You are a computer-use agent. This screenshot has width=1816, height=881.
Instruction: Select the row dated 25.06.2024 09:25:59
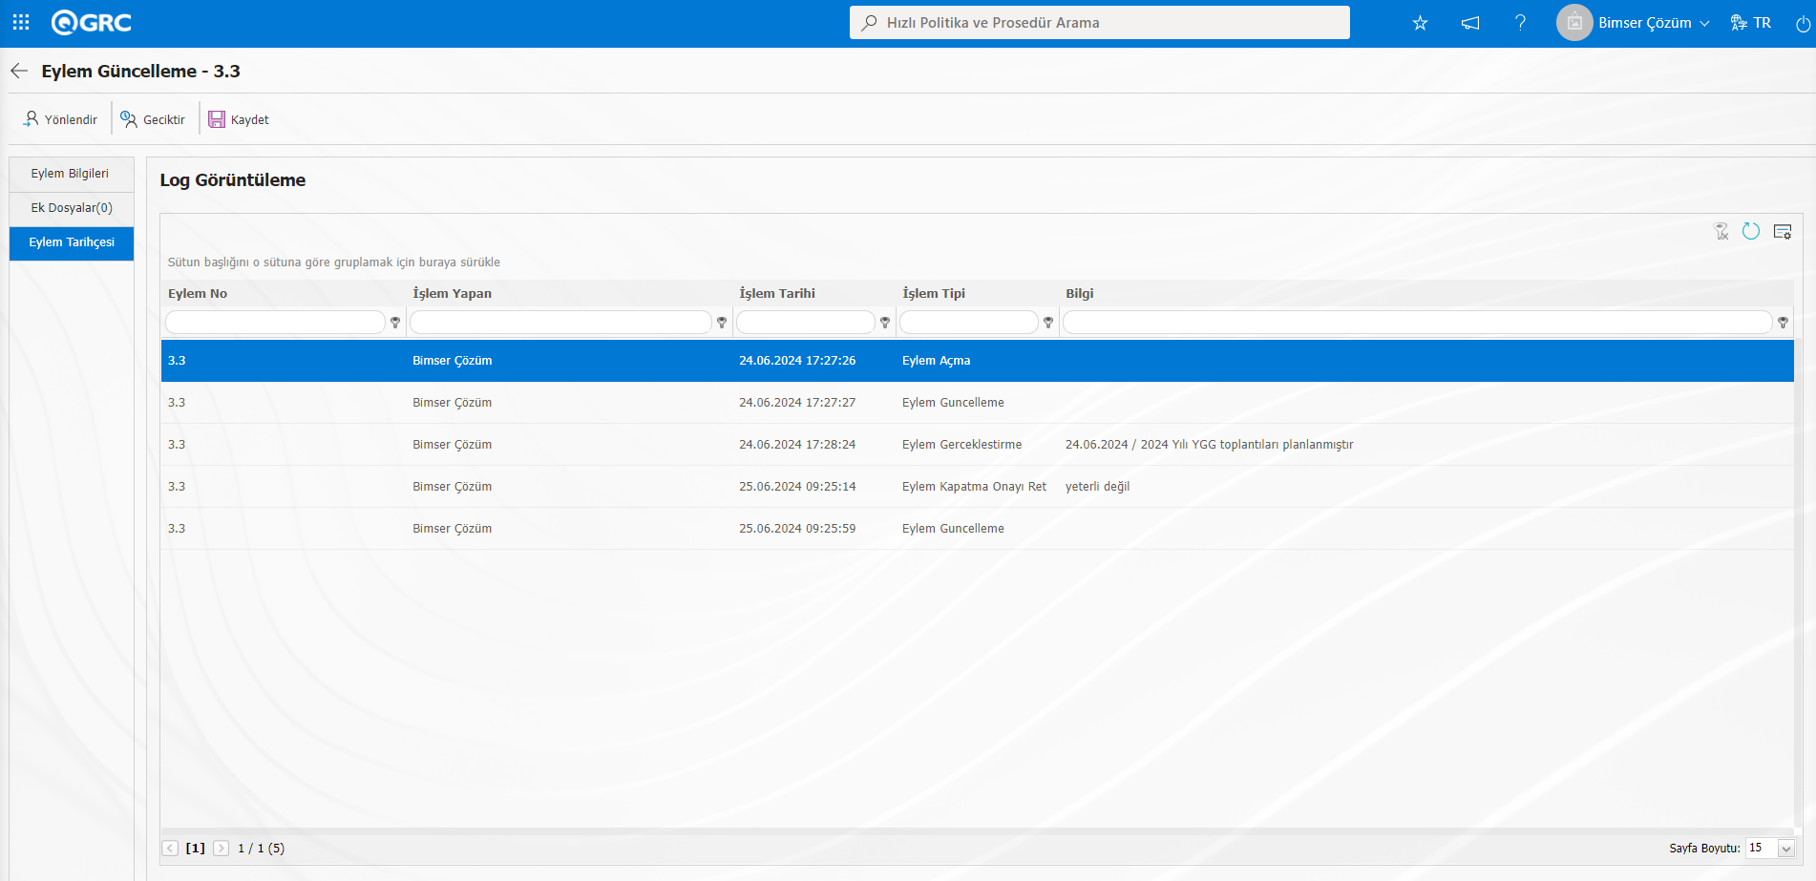tap(978, 529)
